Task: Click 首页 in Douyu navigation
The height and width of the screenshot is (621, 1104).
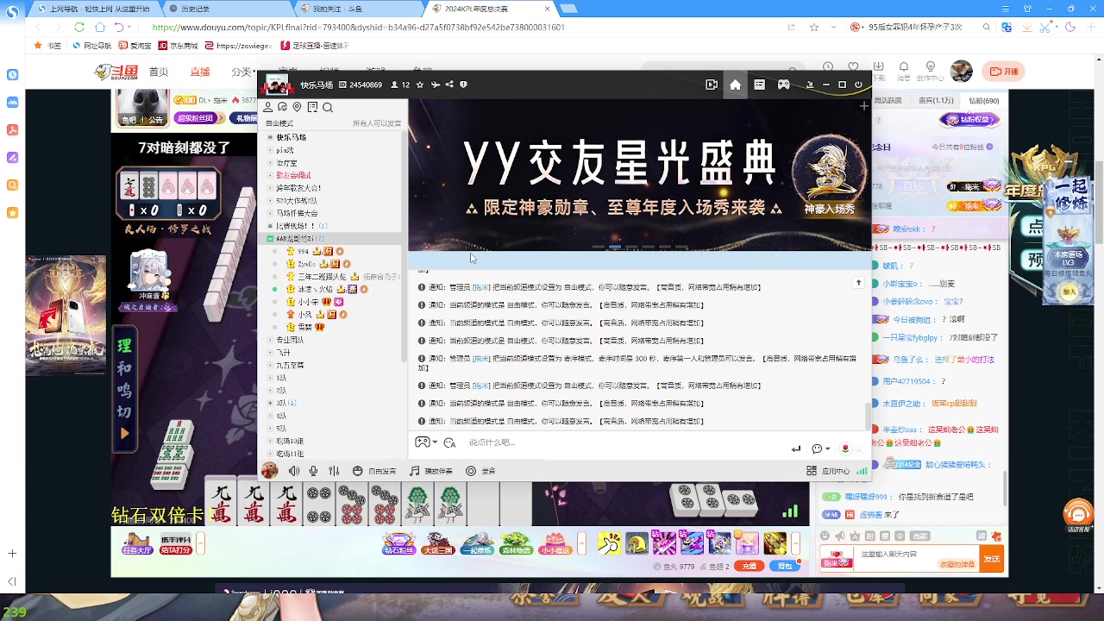Action: [x=159, y=72]
